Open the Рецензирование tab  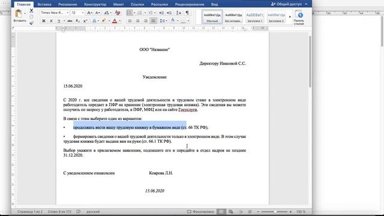pyautogui.click(x=190, y=4)
